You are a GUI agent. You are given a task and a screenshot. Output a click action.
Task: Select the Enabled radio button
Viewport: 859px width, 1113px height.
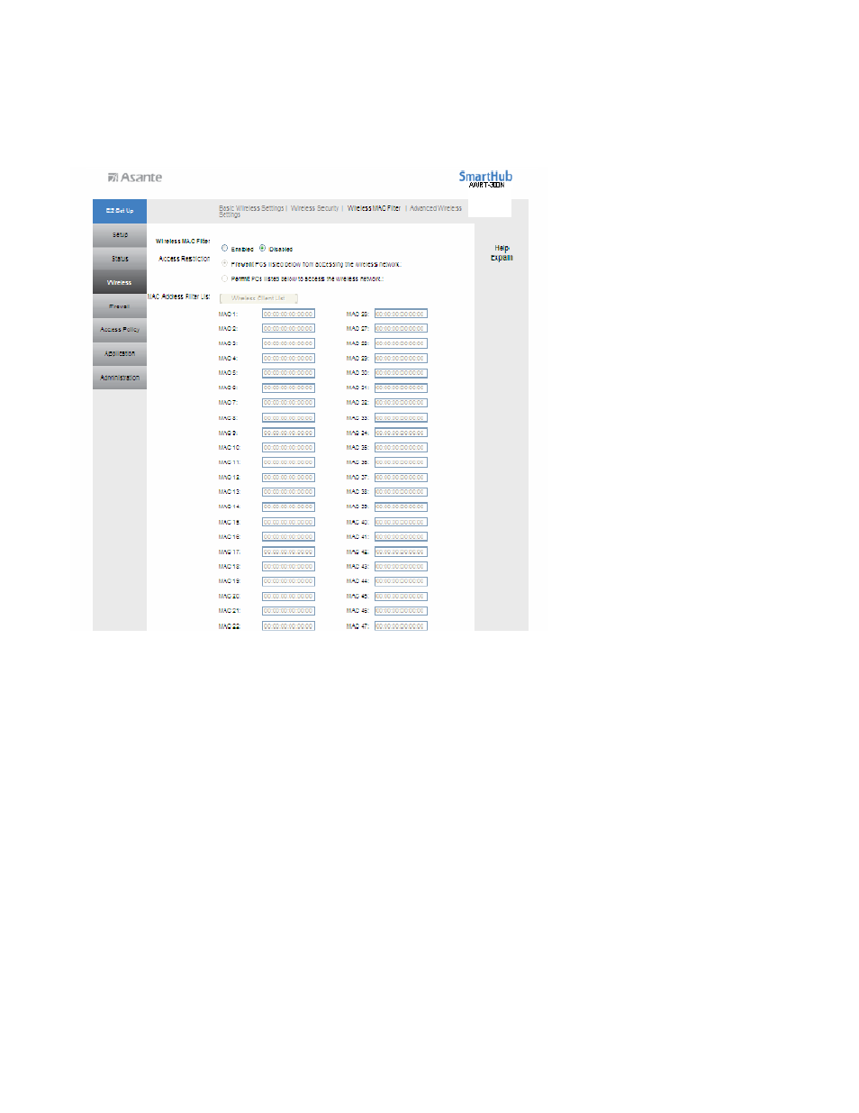pyautogui.click(x=225, y=248)
